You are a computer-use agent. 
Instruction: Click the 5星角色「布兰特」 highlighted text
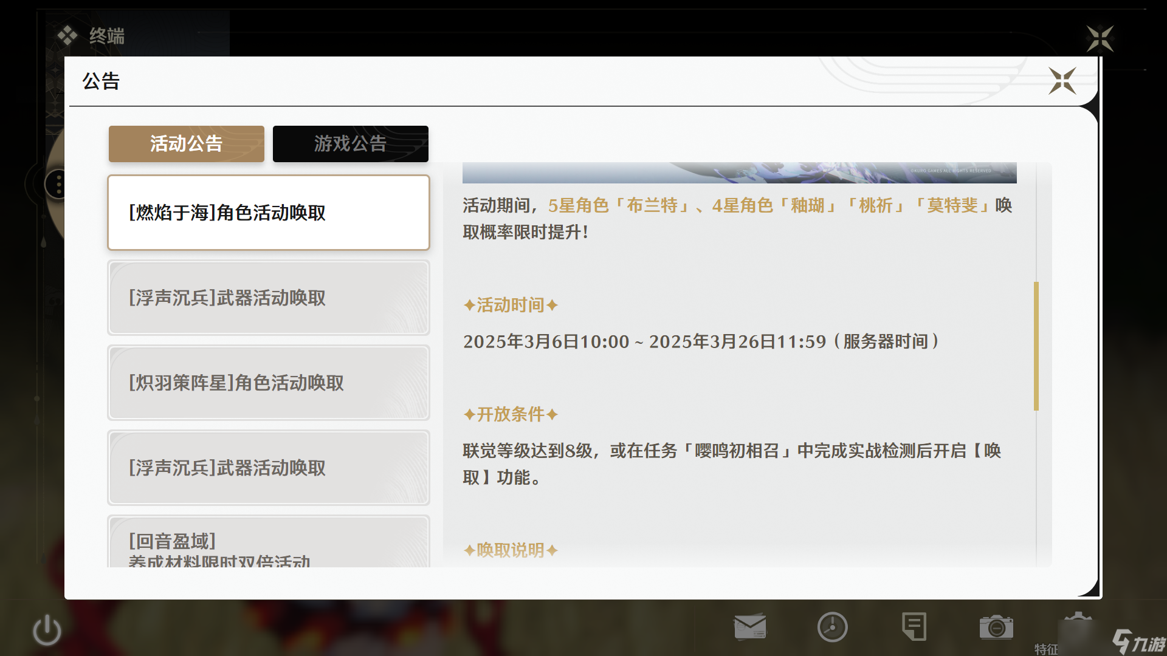coord(620,205)
